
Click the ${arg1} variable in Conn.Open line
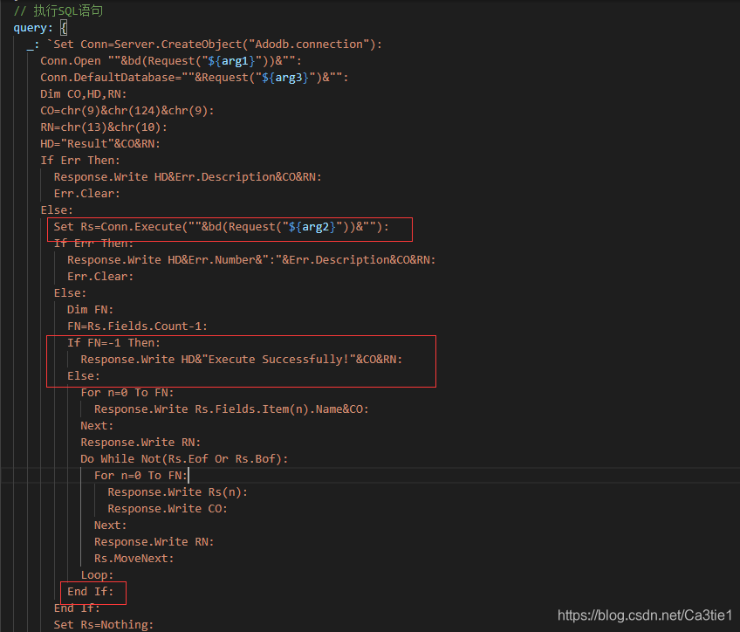[x=231, y=61]
